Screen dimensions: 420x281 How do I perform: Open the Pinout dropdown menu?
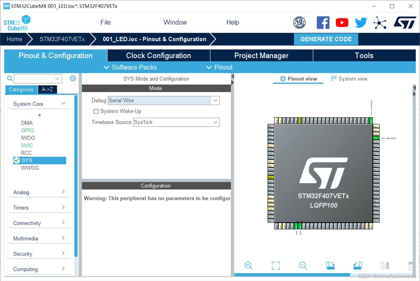tap(220, 67)
